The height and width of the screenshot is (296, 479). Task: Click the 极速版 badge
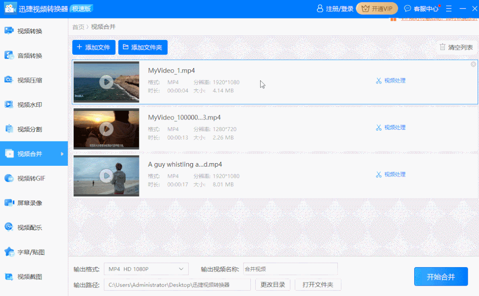pos(81,8)
